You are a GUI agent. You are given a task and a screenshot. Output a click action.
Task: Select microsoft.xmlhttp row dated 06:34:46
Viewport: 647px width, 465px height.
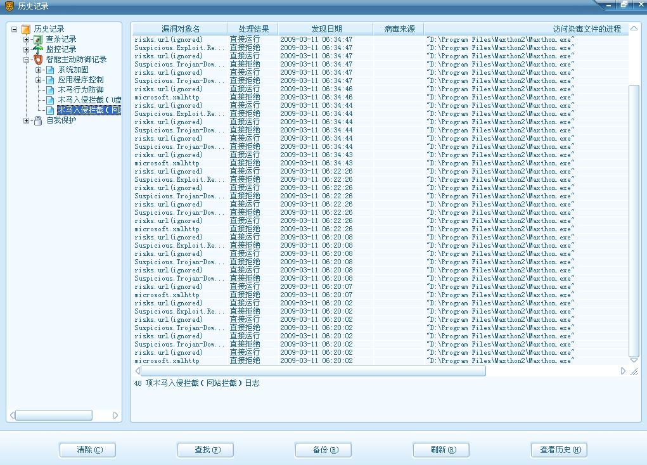(380, 98)
